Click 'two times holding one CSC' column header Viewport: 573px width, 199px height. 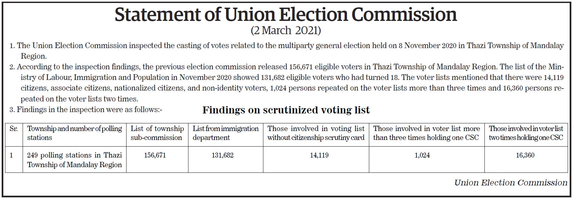click(x=526, y=133)
